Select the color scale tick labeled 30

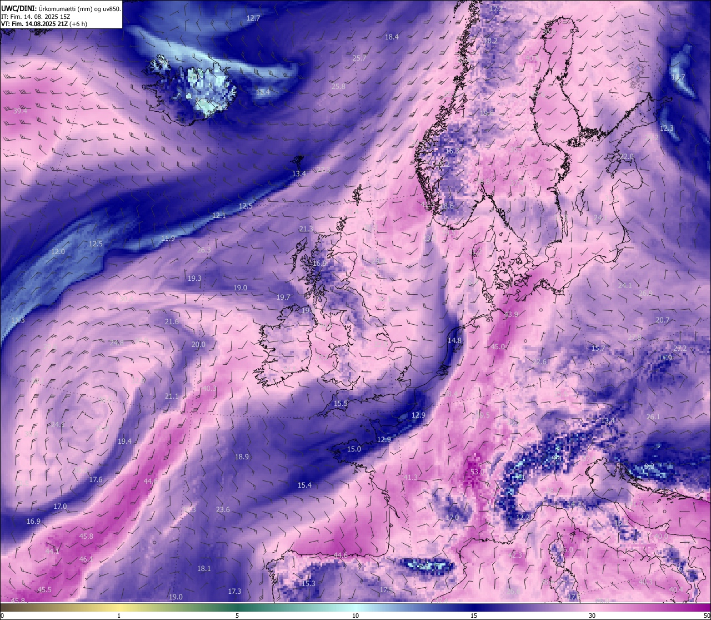[x=592, y=616]
